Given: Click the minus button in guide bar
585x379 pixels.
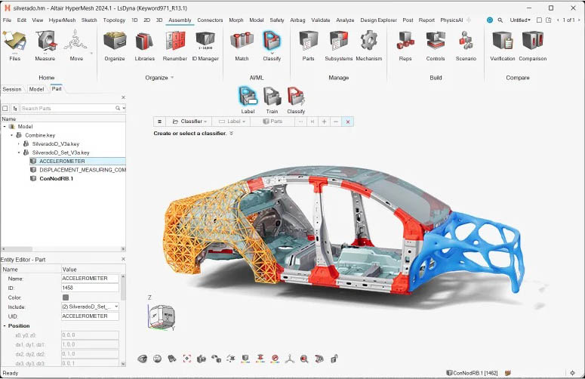Looking at the screenshot, I should click(336, 122).
